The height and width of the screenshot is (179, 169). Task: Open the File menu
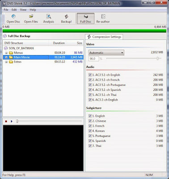pos(6,10)
